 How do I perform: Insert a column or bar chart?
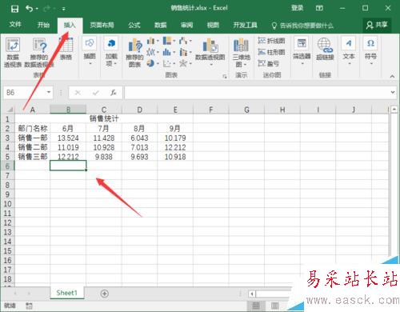[153, 41]
